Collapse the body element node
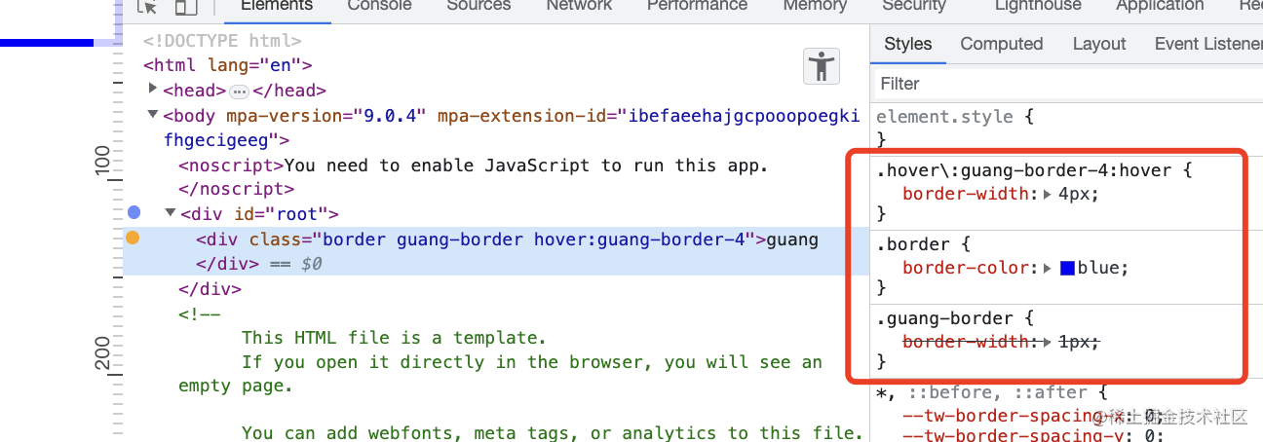1263x442 pixels. (x=153, y=115)
